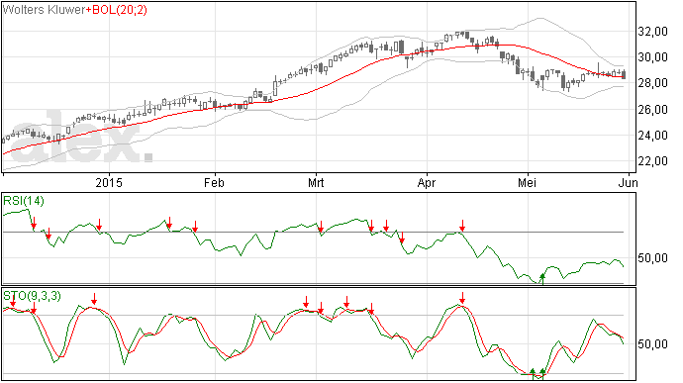Click the Wolters Kluwer chart title
This screenshot has width=683, height=383.
[x=44, y=10]
